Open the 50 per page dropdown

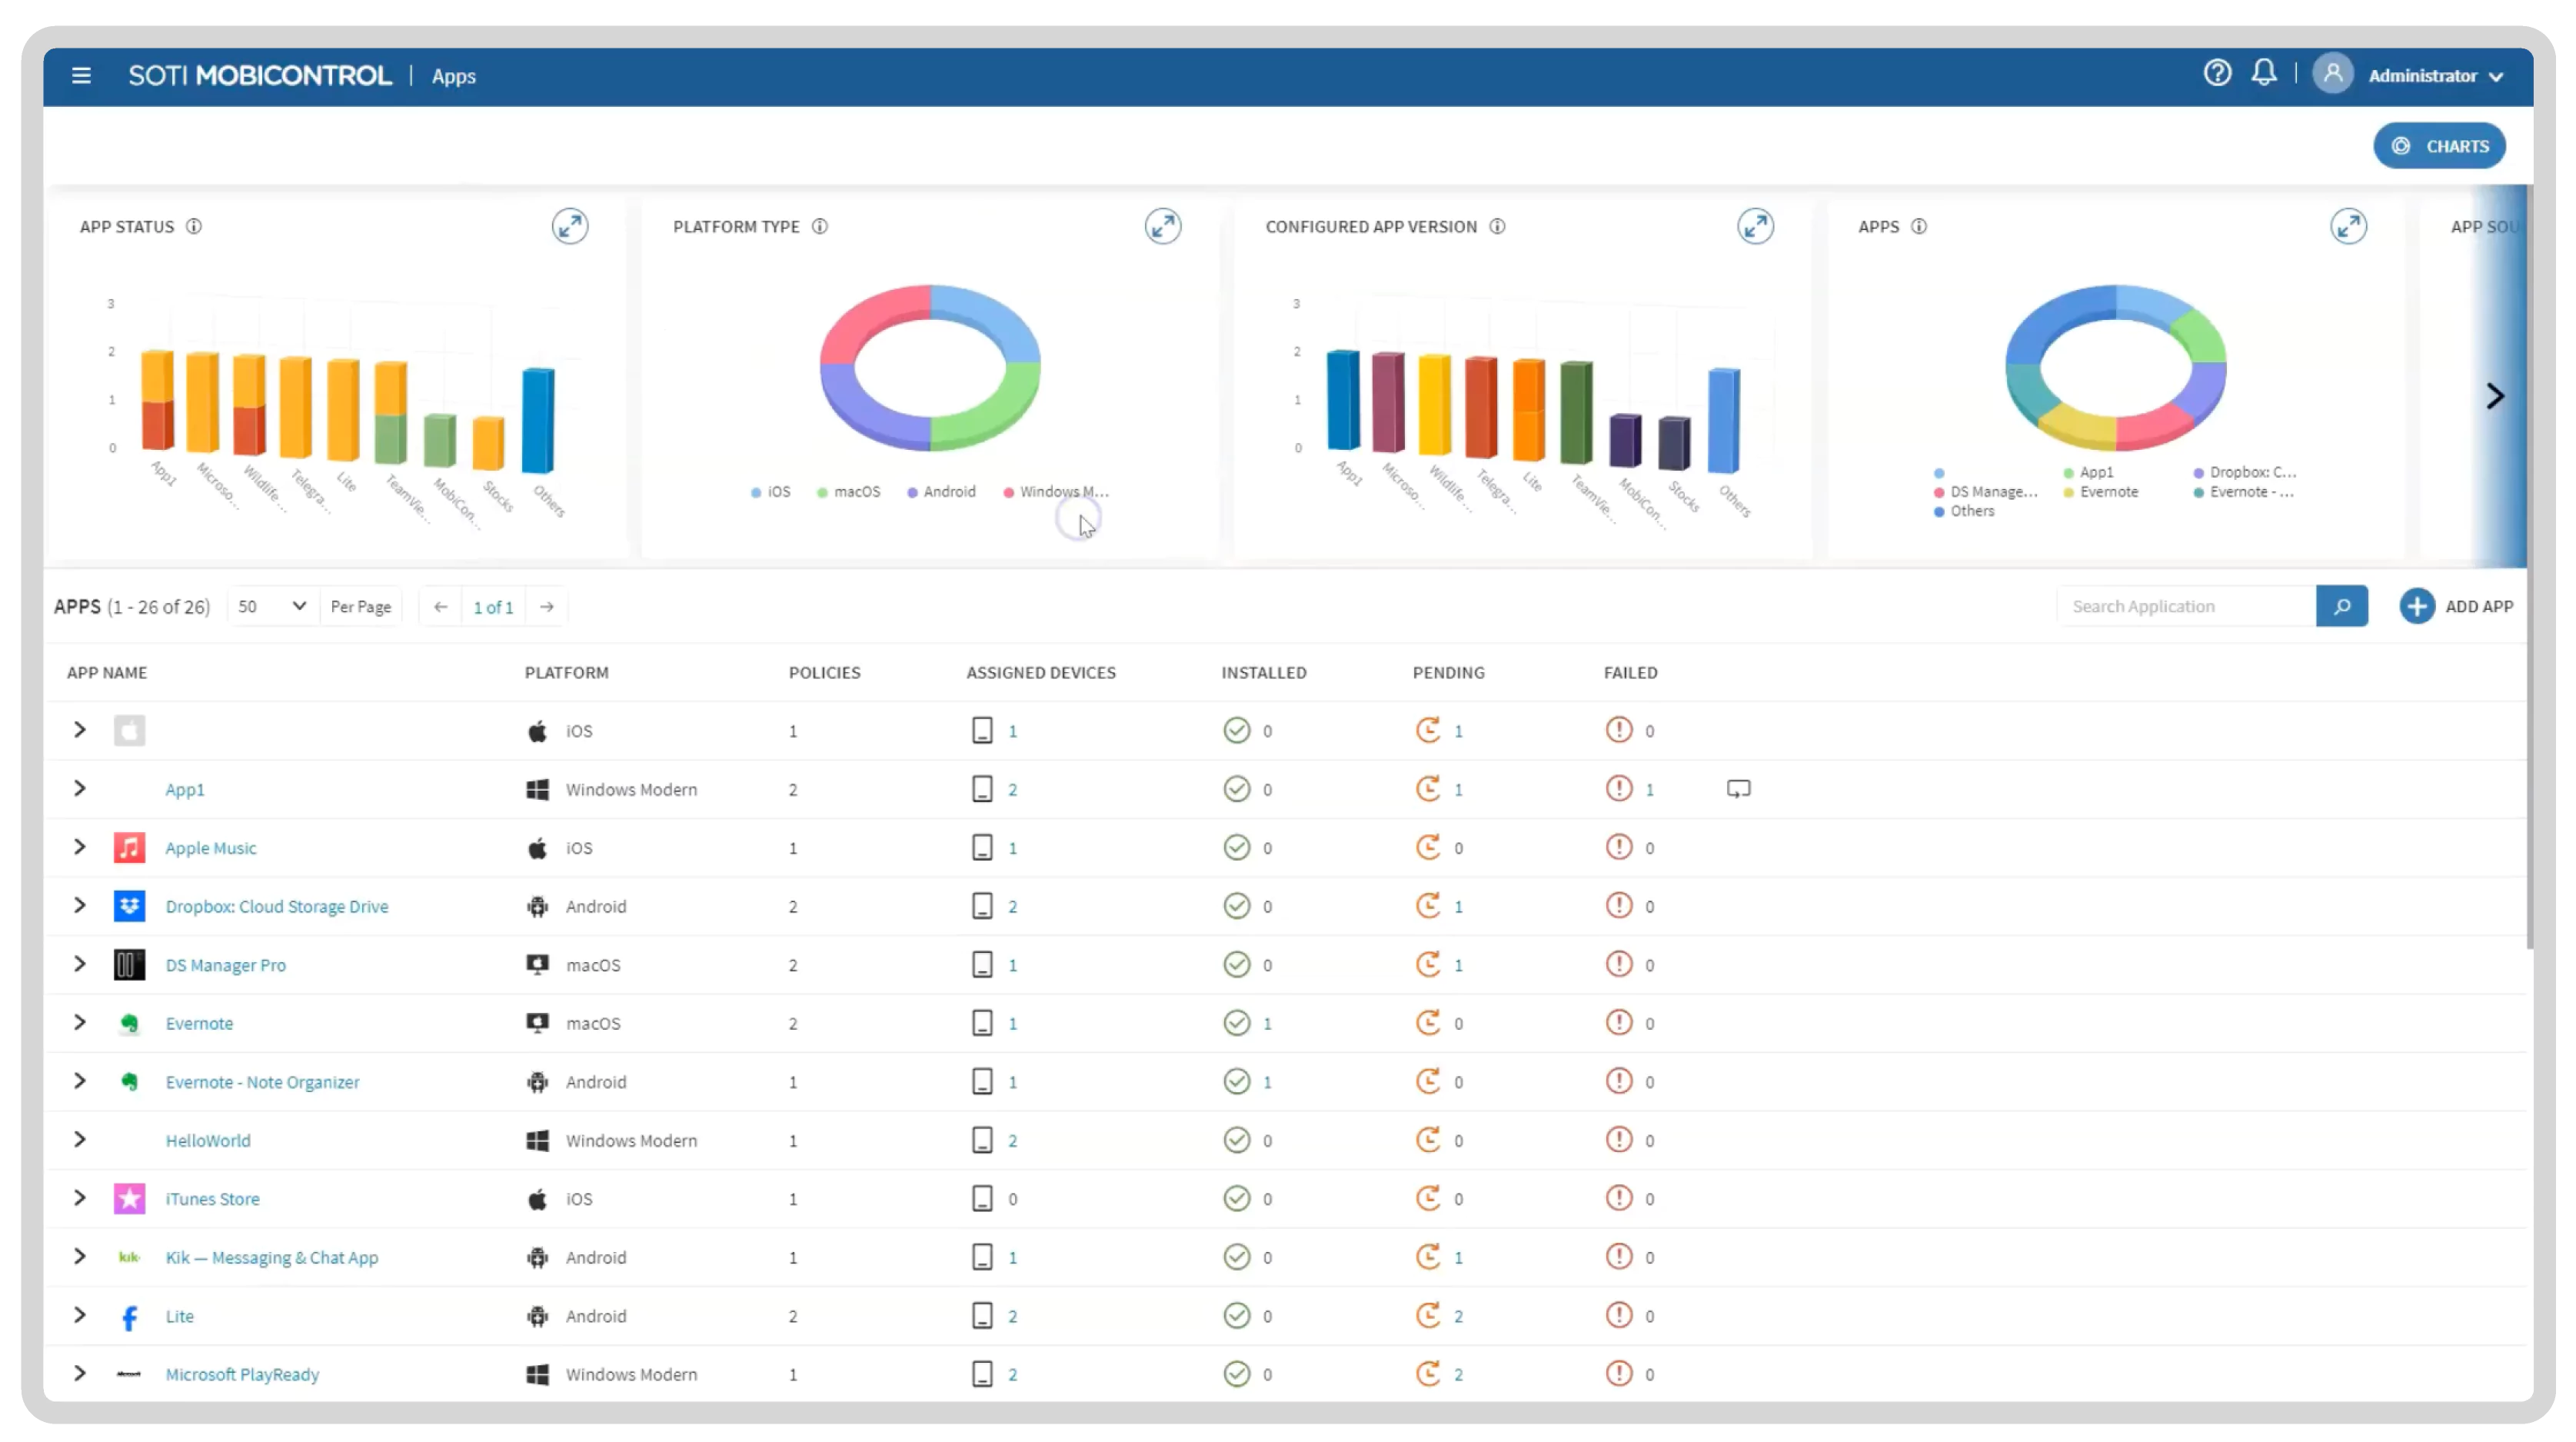click(272, 607)
